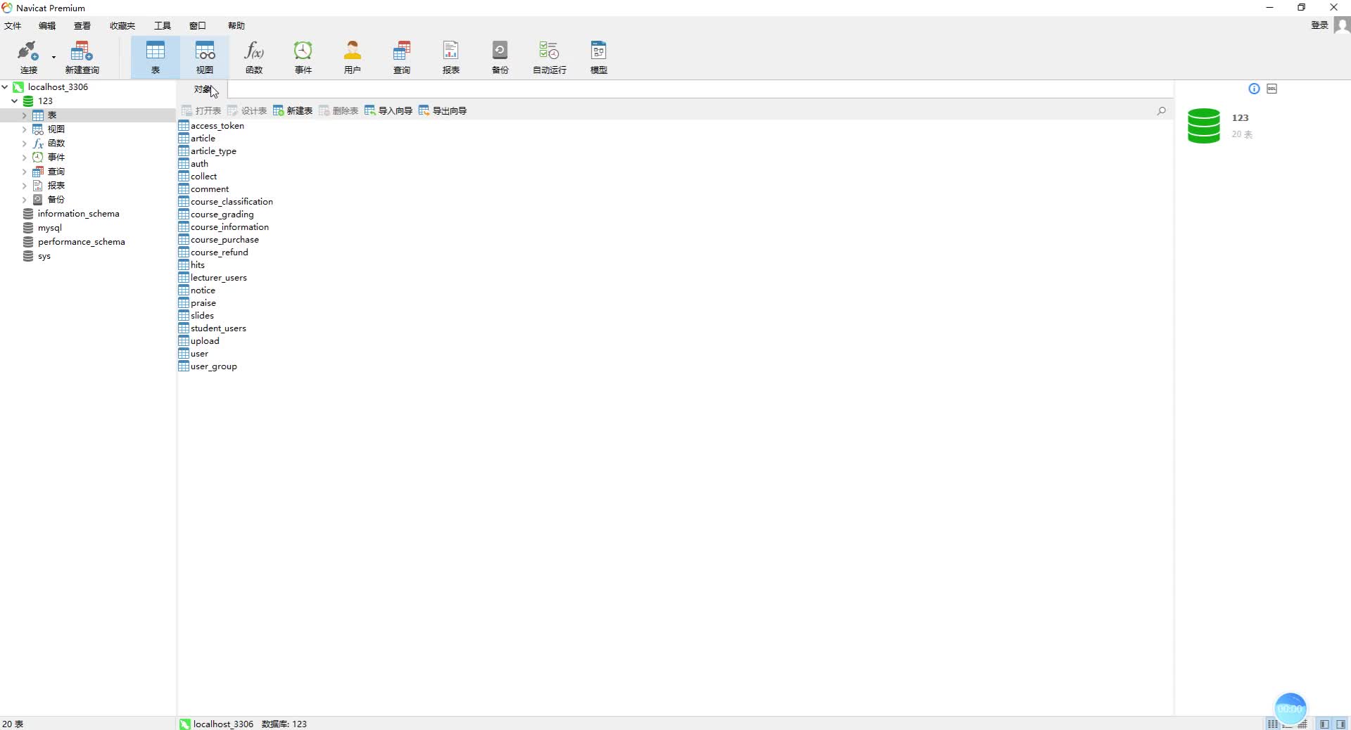This screenshot has width=1351, height=730.
Task: Expand the 查询 tree node
Action: 24,172
